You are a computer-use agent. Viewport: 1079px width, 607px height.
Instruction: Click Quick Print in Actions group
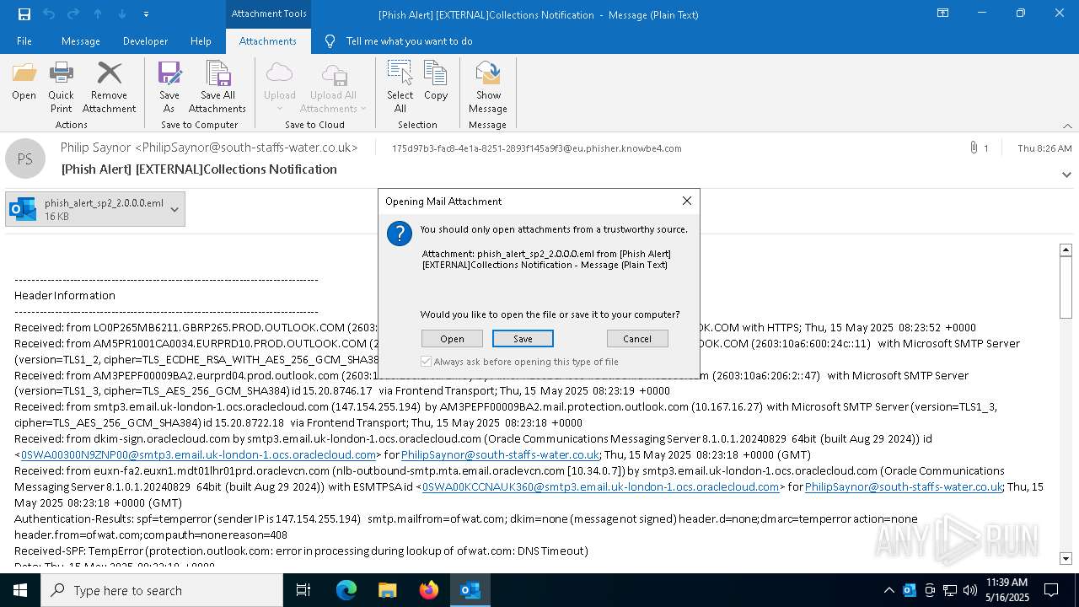coord(61,88)
